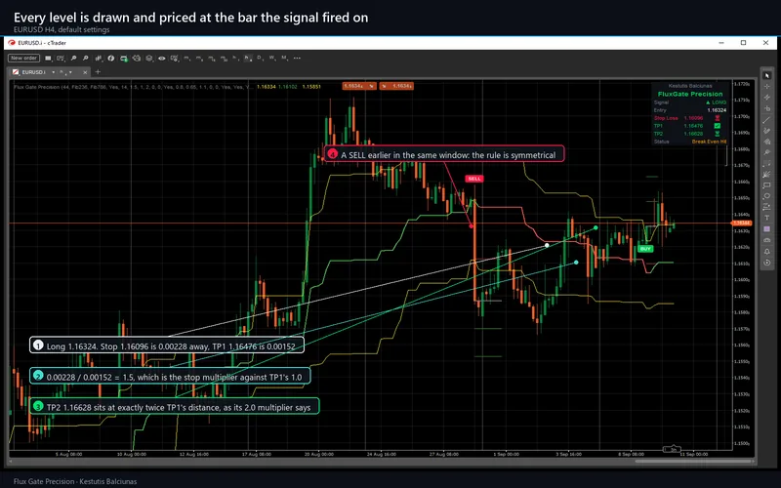The height and width of the screenshot is (488, 781).
Task: Switch to the Monthly (M) timeframe
Action: (284, 59)
